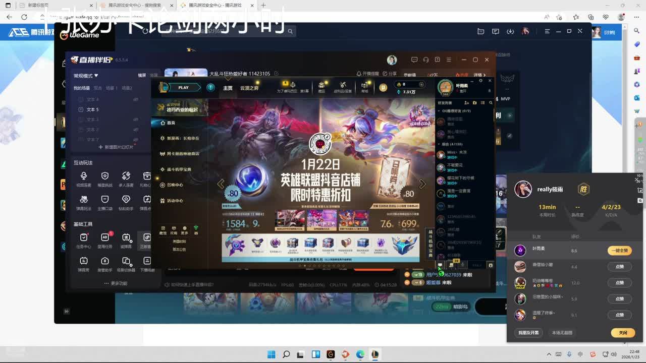Switch to the League 主页 tab
Viewport: 646px width, 363px height.
tap(228, 88)
